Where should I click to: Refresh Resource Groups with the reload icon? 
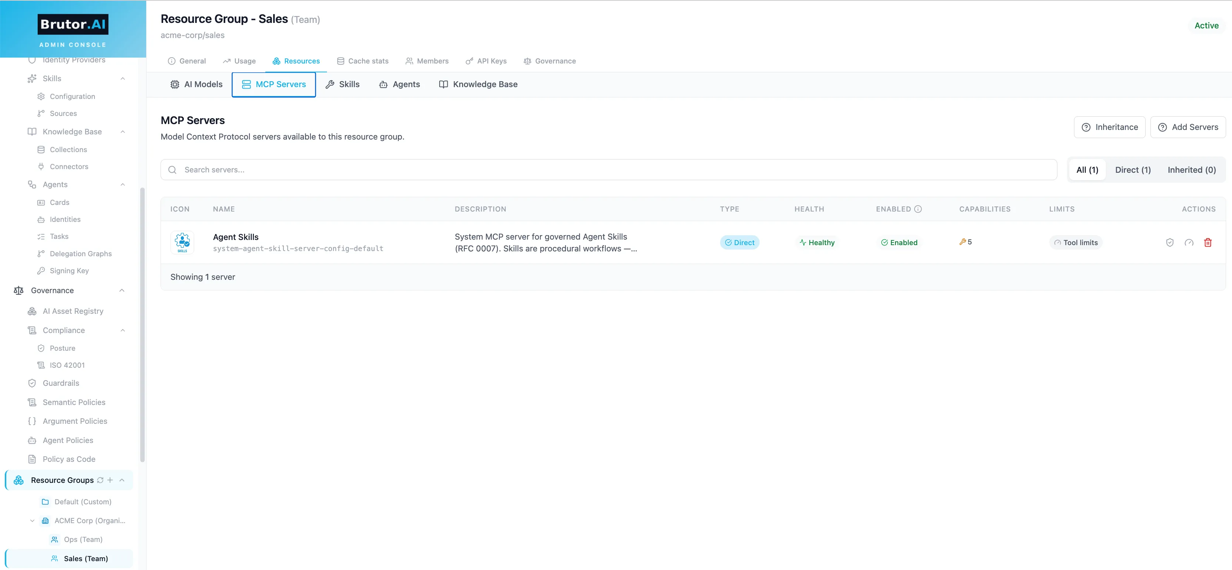(x=100, y=480)
